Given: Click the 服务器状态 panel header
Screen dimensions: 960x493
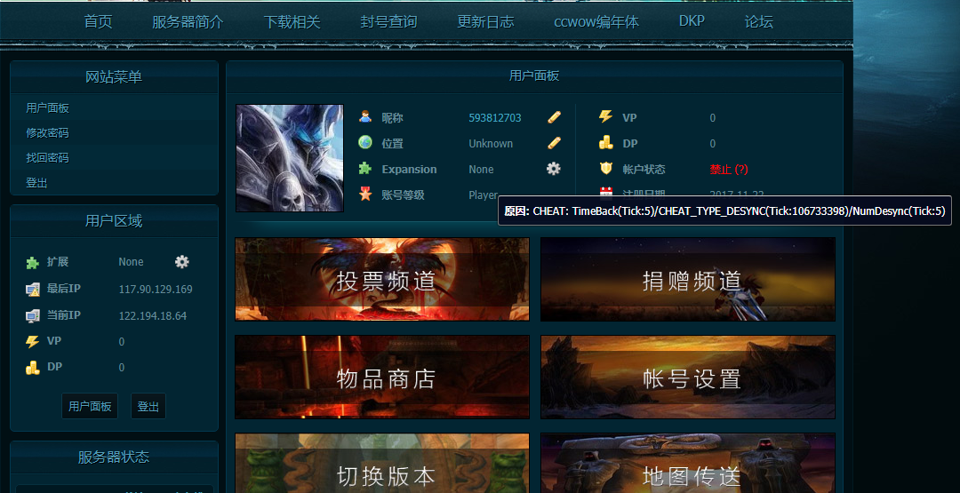Looking at the screenshot, I should pyautogui.click(x=114, y=457).
